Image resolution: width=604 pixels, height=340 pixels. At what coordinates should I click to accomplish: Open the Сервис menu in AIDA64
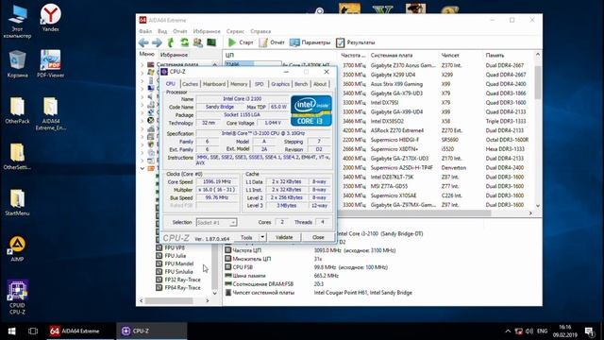(235, 31)
